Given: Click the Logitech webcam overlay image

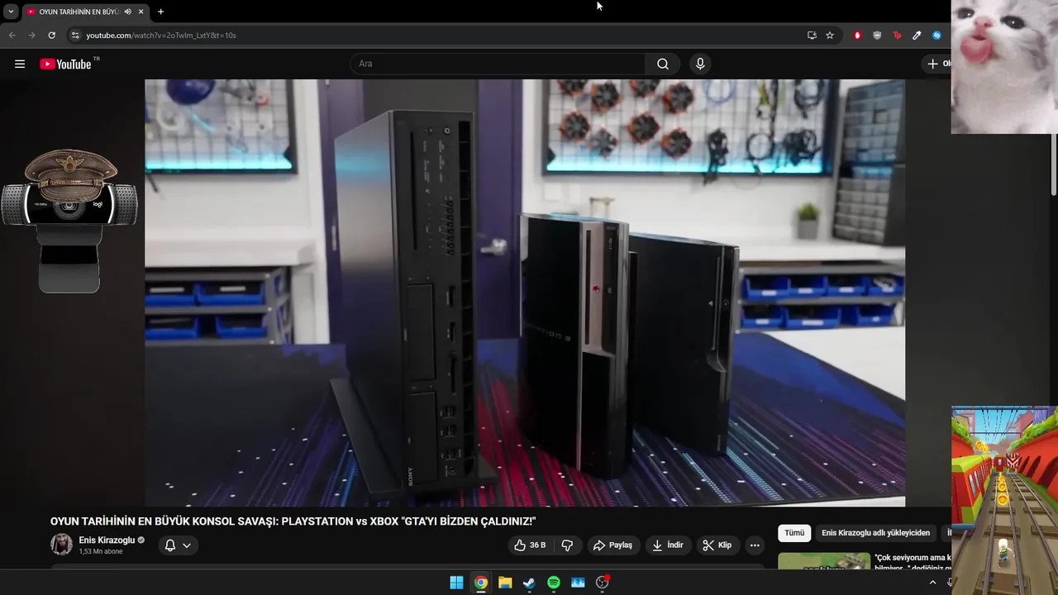Looking at the screenshot, I should 69,221.
